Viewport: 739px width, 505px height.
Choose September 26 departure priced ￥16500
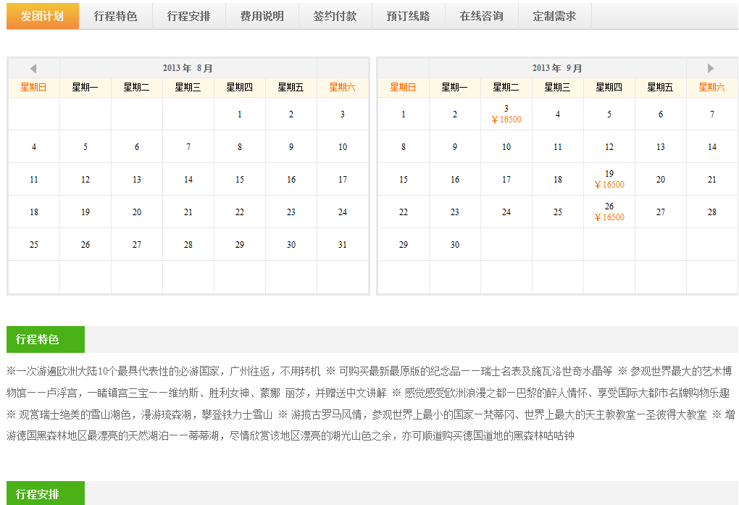[x=609, y=212]
